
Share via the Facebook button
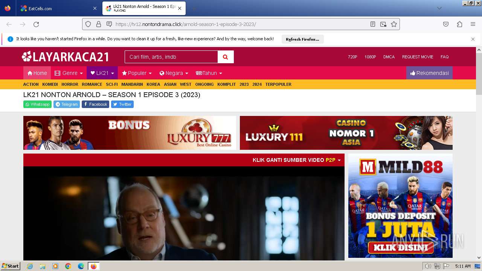tap(95, 104)
